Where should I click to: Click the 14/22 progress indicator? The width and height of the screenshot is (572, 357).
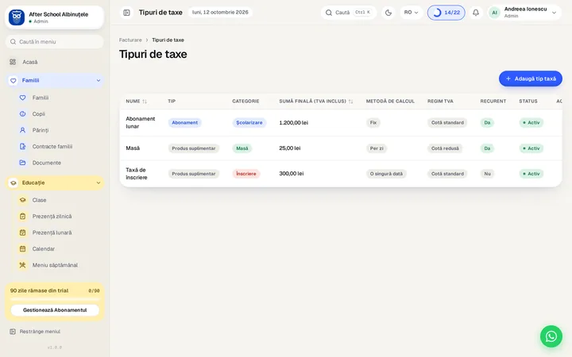click(446, 13)
